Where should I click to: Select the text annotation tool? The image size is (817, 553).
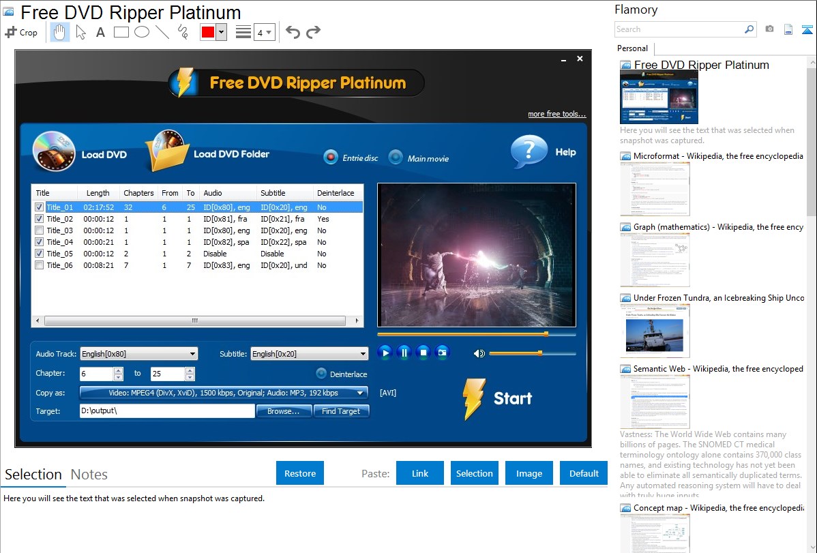pyautogui.click(x=100, y=32)
